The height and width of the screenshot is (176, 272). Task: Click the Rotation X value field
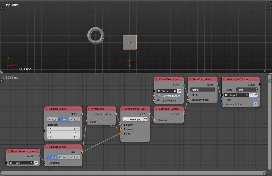(64, 129)
